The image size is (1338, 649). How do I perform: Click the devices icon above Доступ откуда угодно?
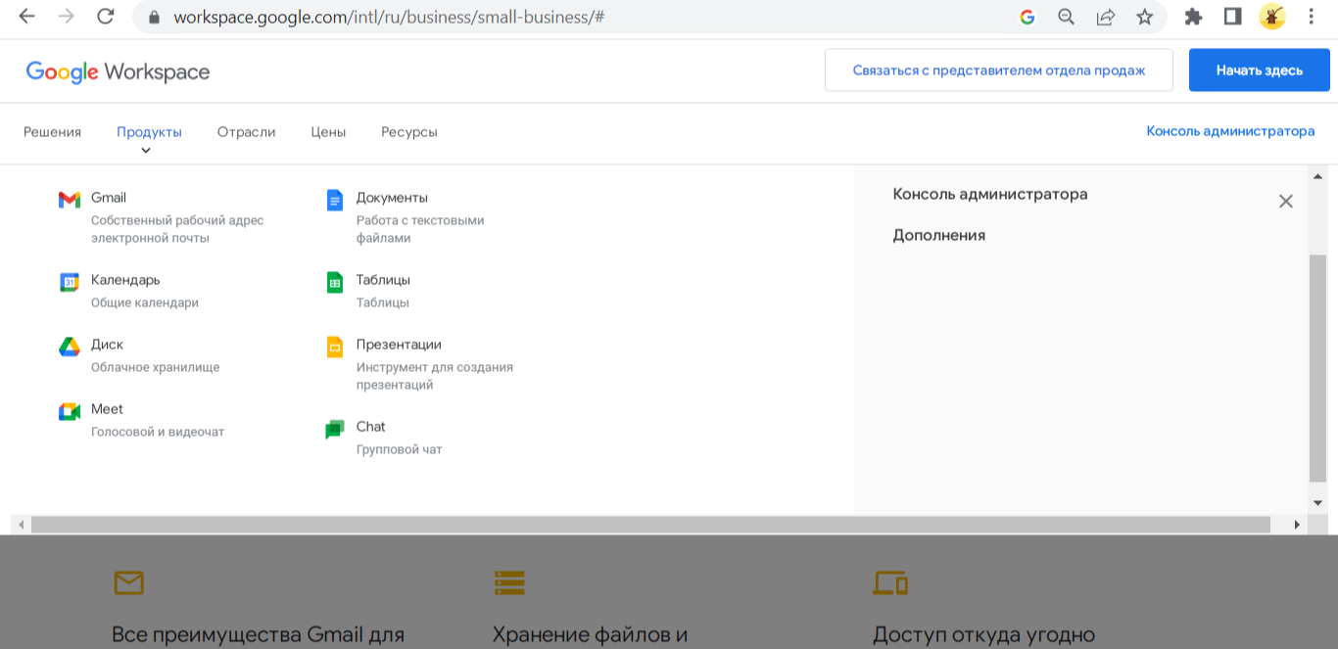coord(890,583)
